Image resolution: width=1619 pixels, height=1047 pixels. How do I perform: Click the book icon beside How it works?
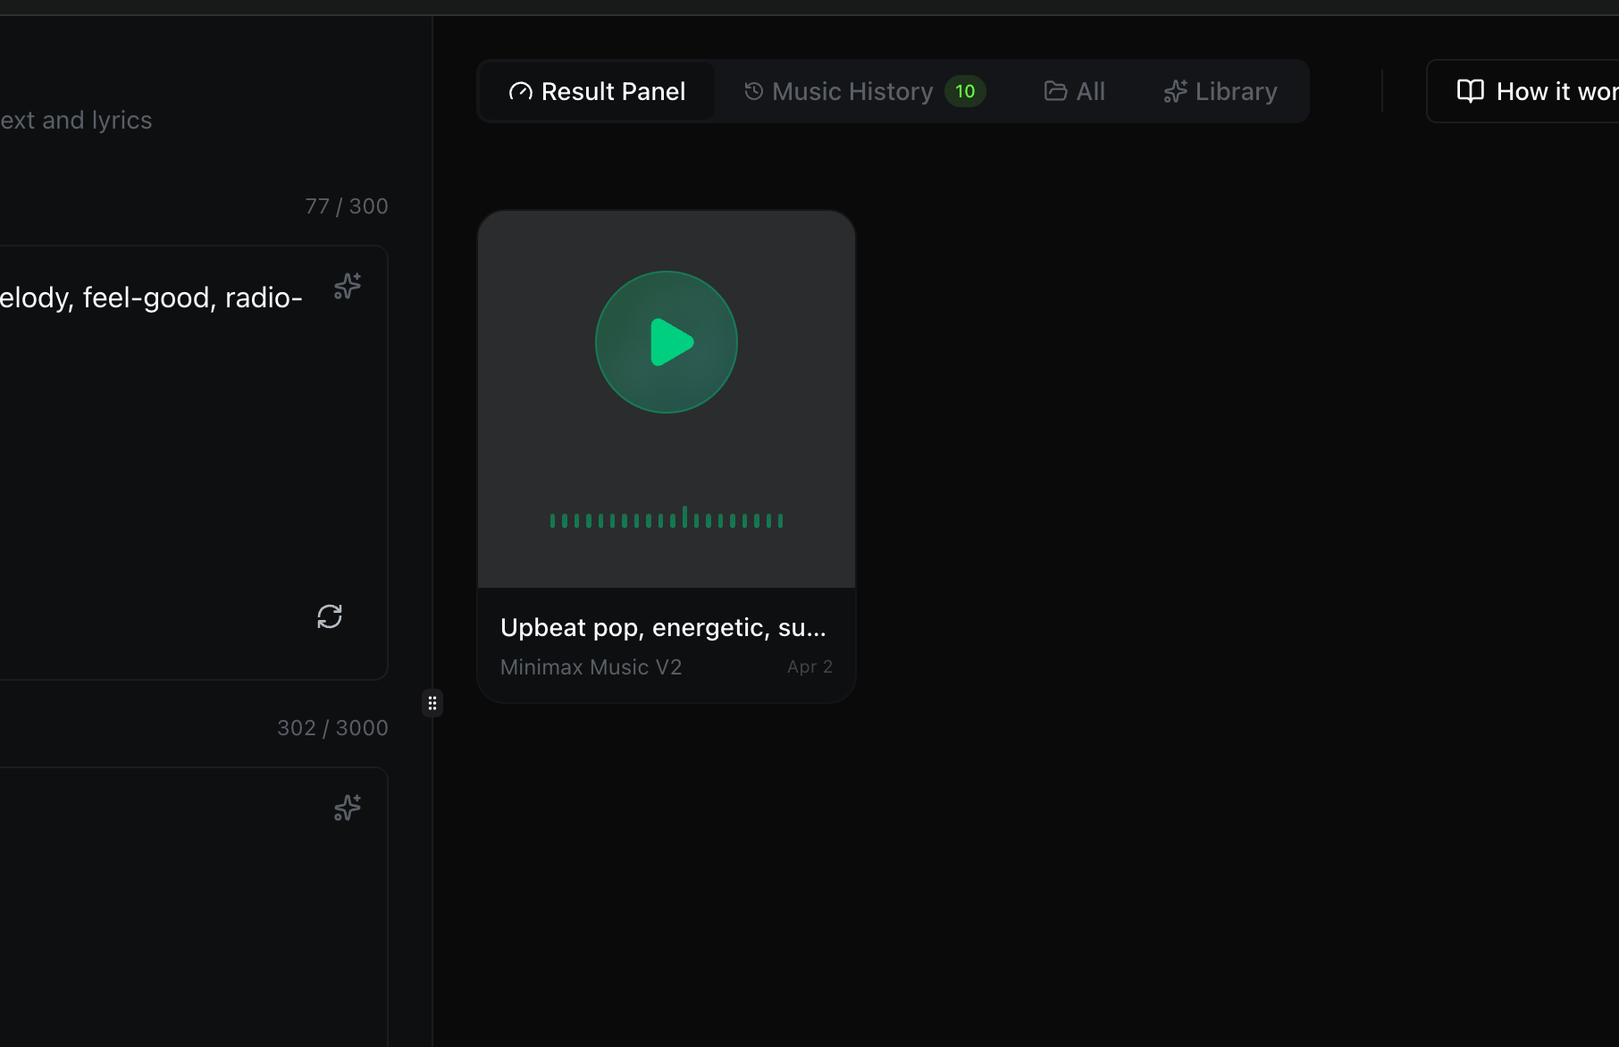[1470, 91]
